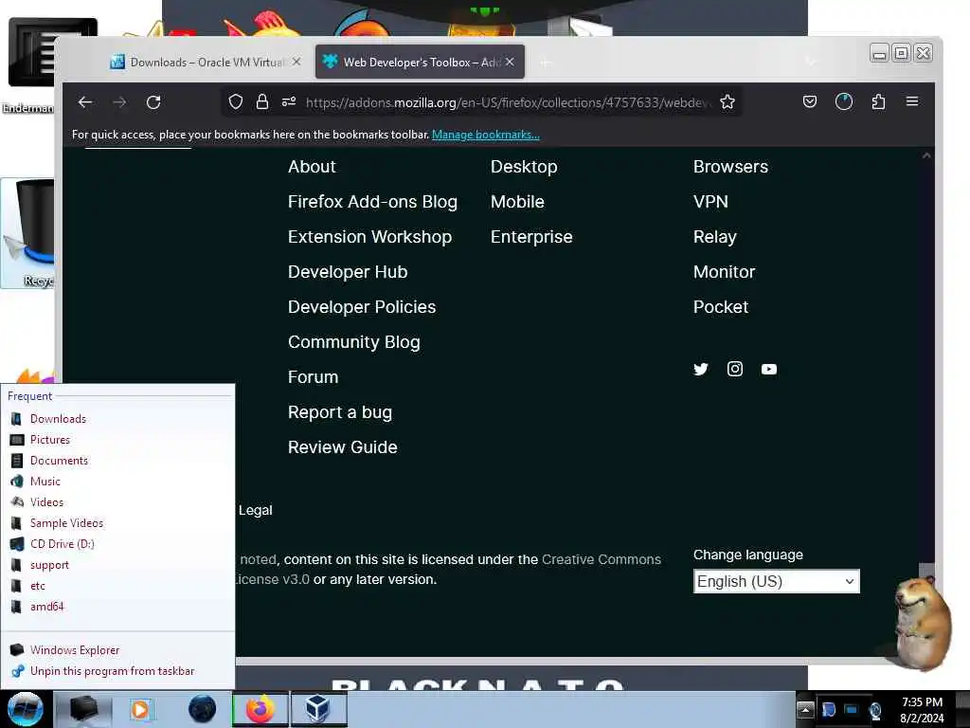Open Mozilla's Instagram page icon
970x728 pixels.
click(x=735, y=370)
